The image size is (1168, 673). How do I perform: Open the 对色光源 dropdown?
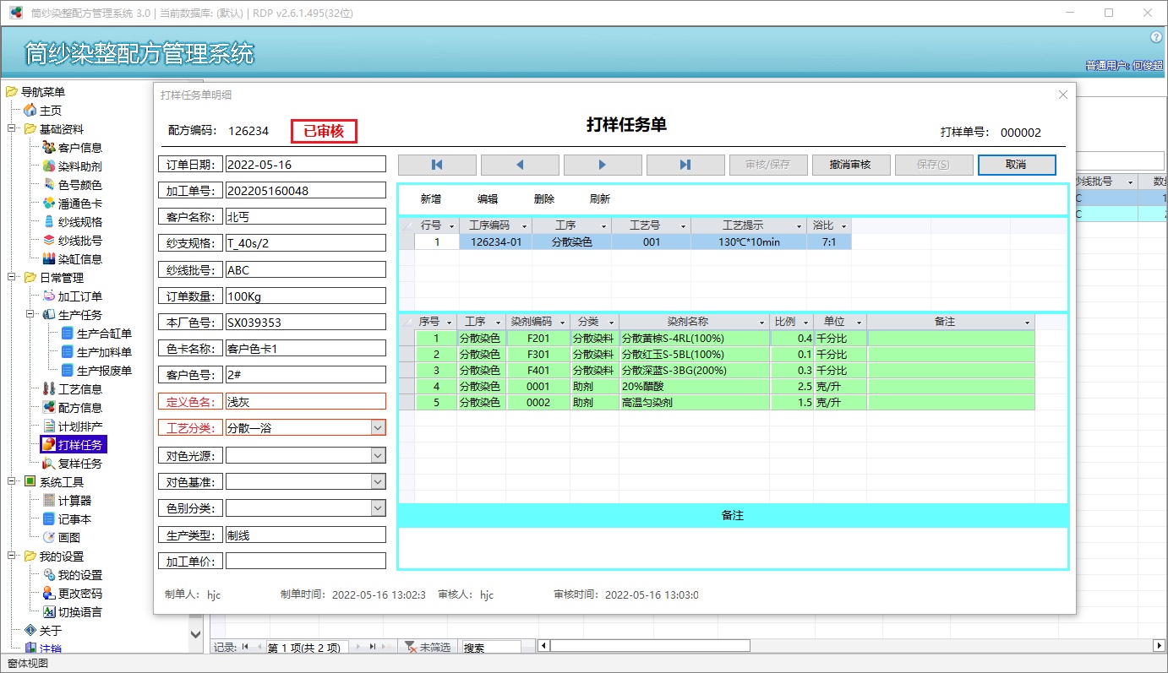click(x=378, y=455)
